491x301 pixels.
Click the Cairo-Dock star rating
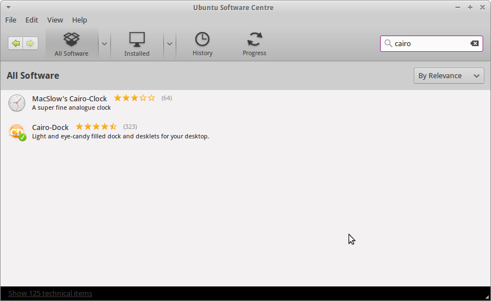pyautogui.click(x=96, y=127)
